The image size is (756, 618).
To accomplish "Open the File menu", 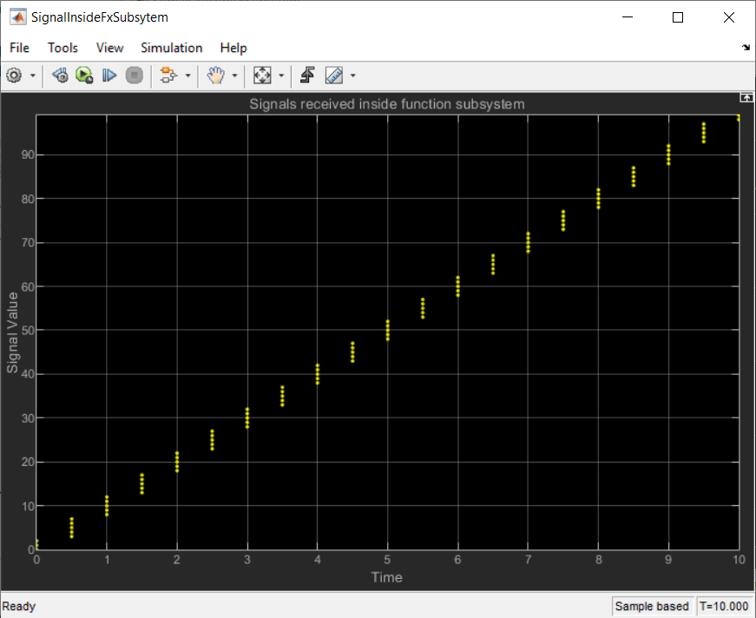I will coord(19,48).
